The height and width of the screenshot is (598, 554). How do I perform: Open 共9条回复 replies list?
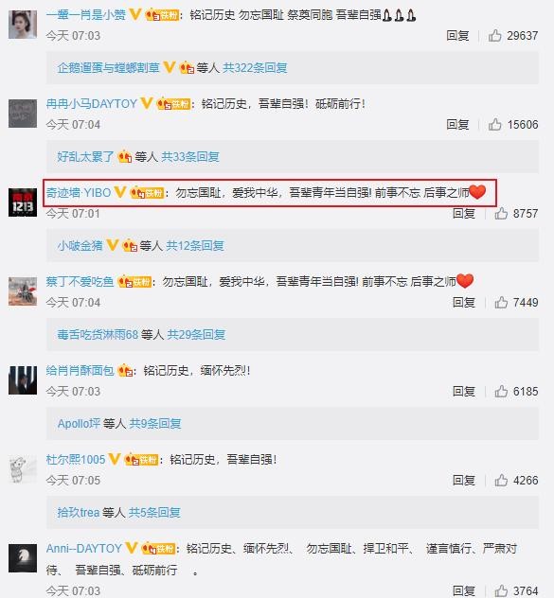(x=155, y=423)
